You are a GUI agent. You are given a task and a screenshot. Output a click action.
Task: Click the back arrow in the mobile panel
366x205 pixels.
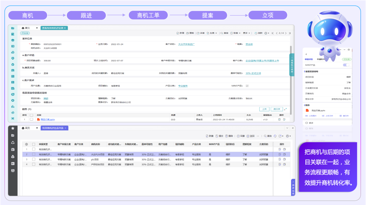[306, 54]
